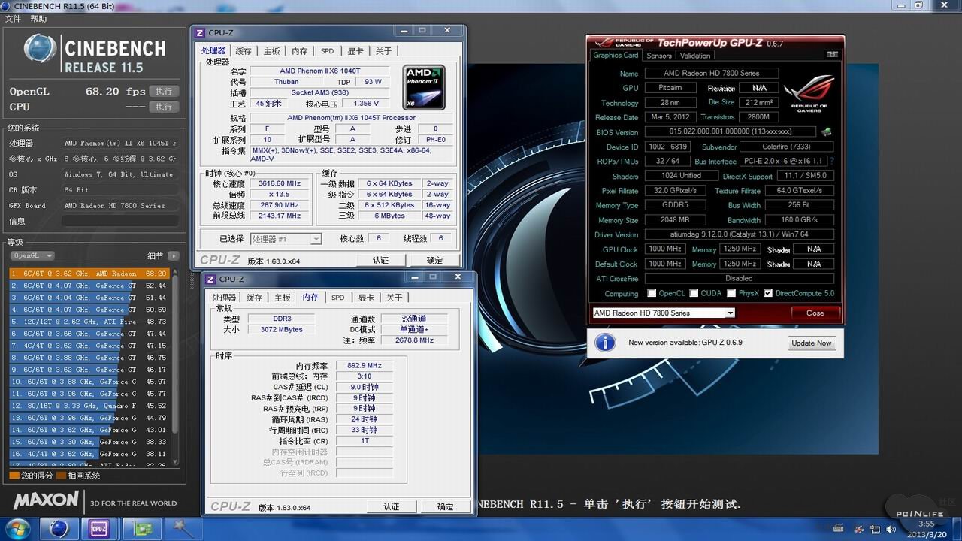Click the Cinebench title bar icon

tap(6, 6)
